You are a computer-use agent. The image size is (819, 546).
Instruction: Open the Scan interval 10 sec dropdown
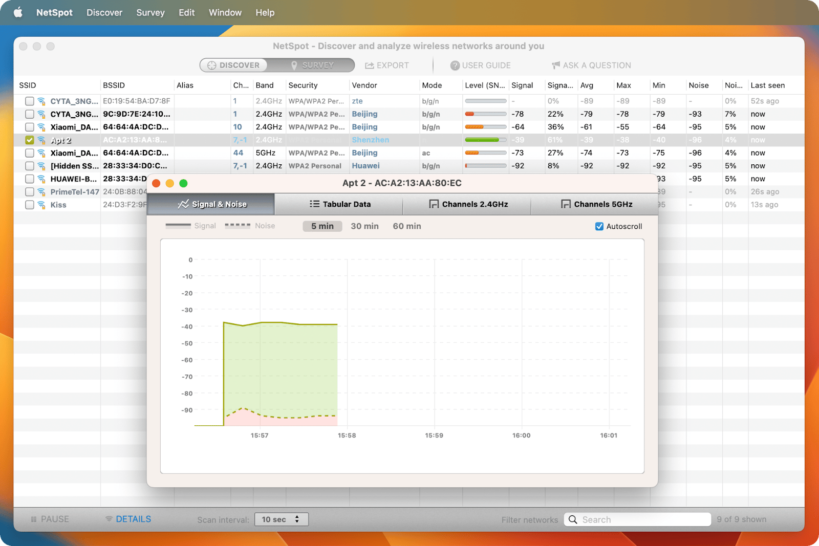[x=282, y=519]
